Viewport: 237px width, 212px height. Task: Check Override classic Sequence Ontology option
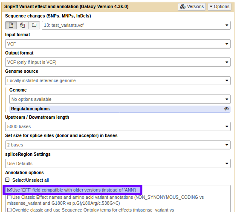9,210
